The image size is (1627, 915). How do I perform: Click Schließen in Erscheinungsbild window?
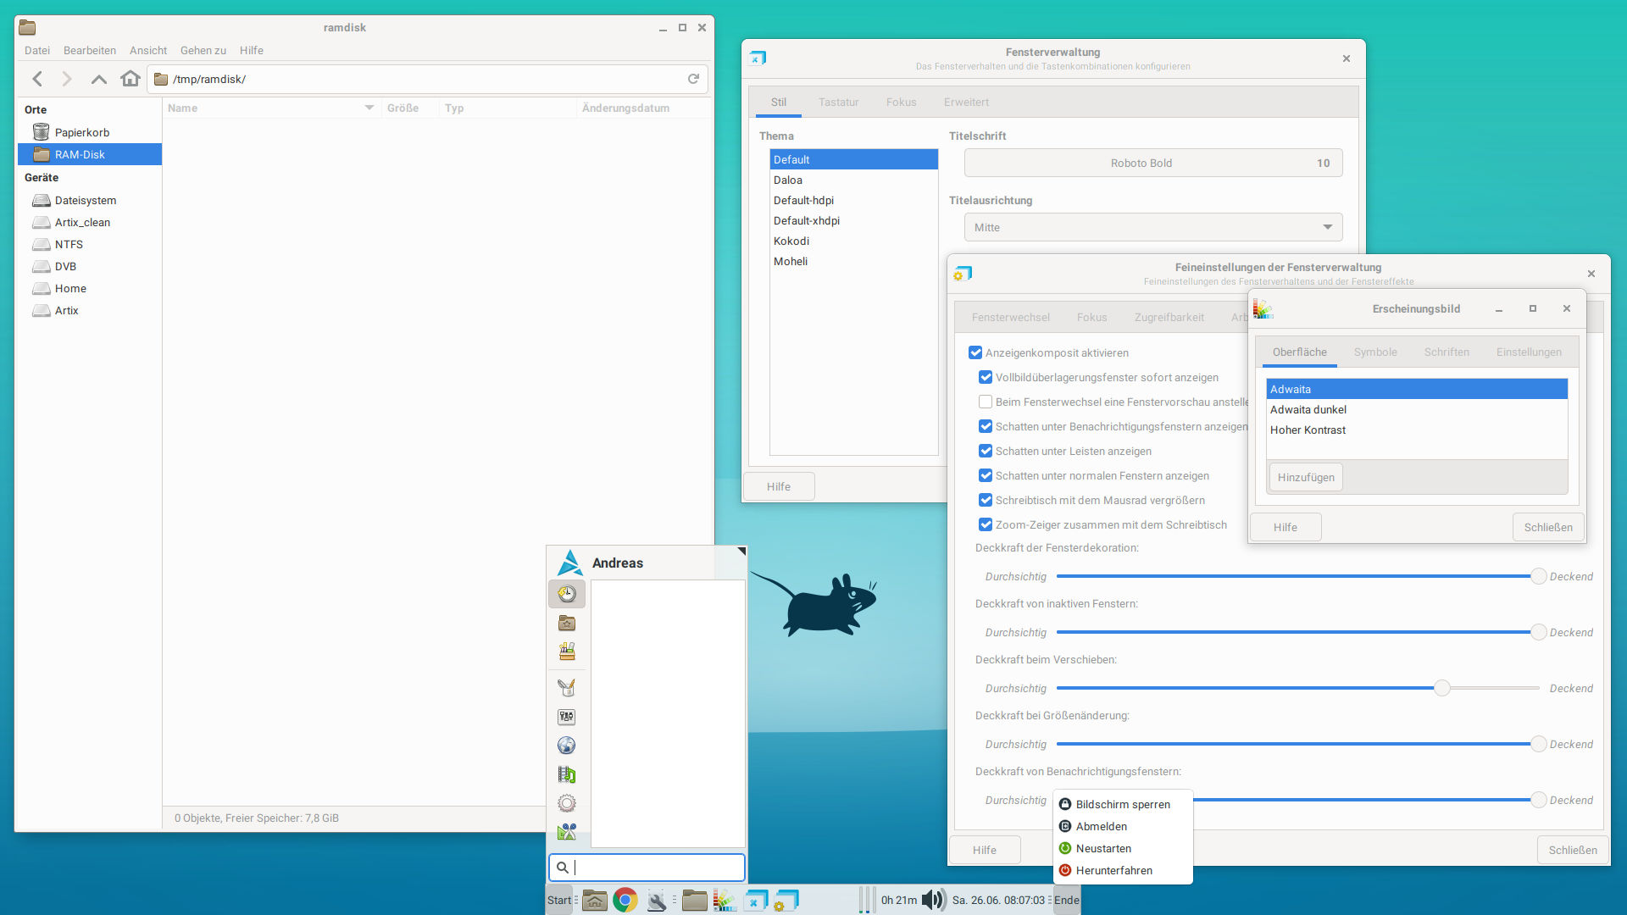point(1548,527)
